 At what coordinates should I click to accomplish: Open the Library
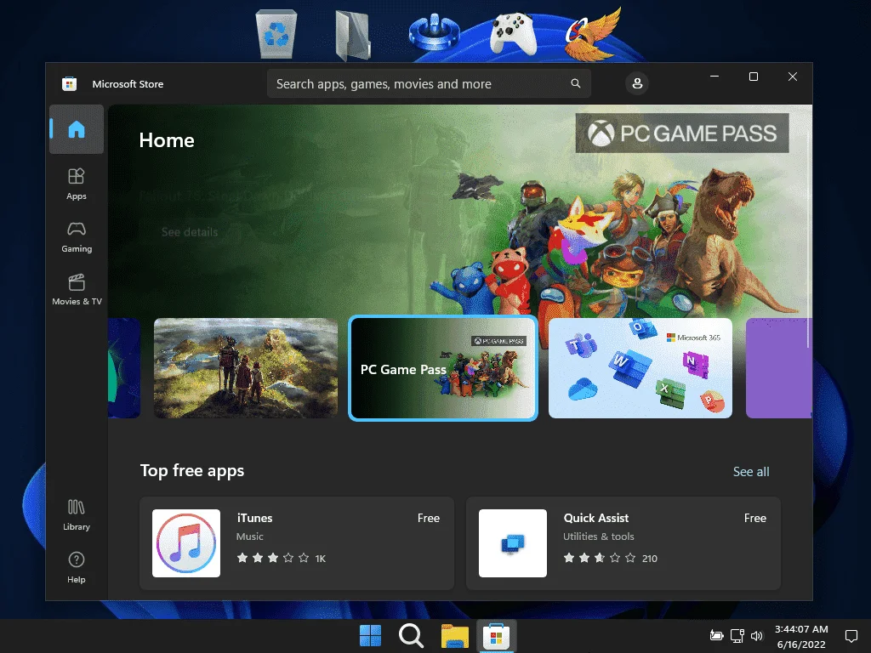click(76, 514)
